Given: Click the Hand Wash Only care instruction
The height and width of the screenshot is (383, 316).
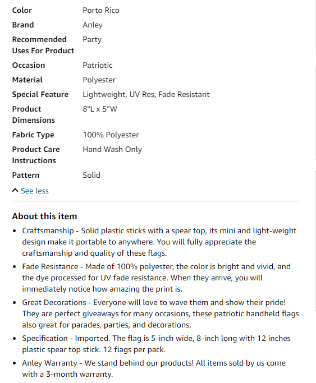Looking at the screenshot, I should point(112,150).
